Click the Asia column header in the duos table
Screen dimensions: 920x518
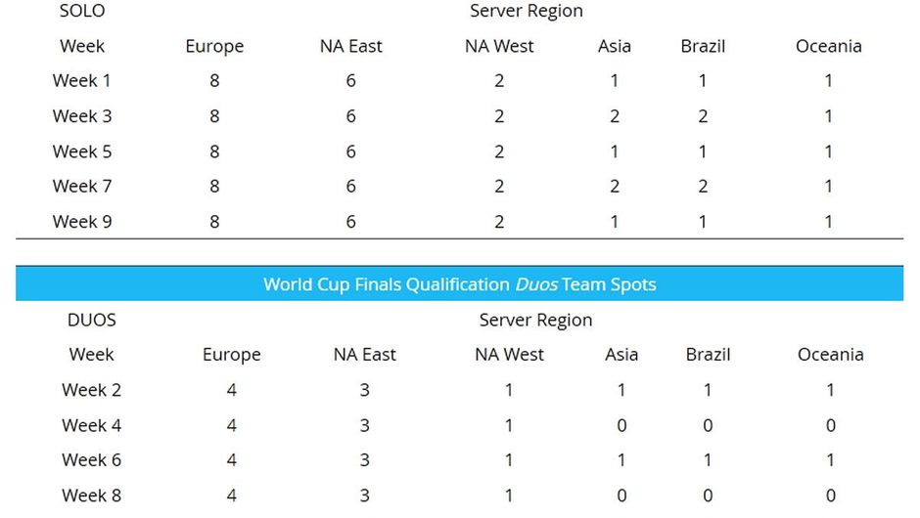(621, 355)
